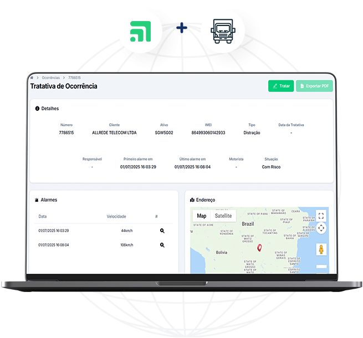Select client text ALLREDE TELECOM LTDA

(114, 132)
